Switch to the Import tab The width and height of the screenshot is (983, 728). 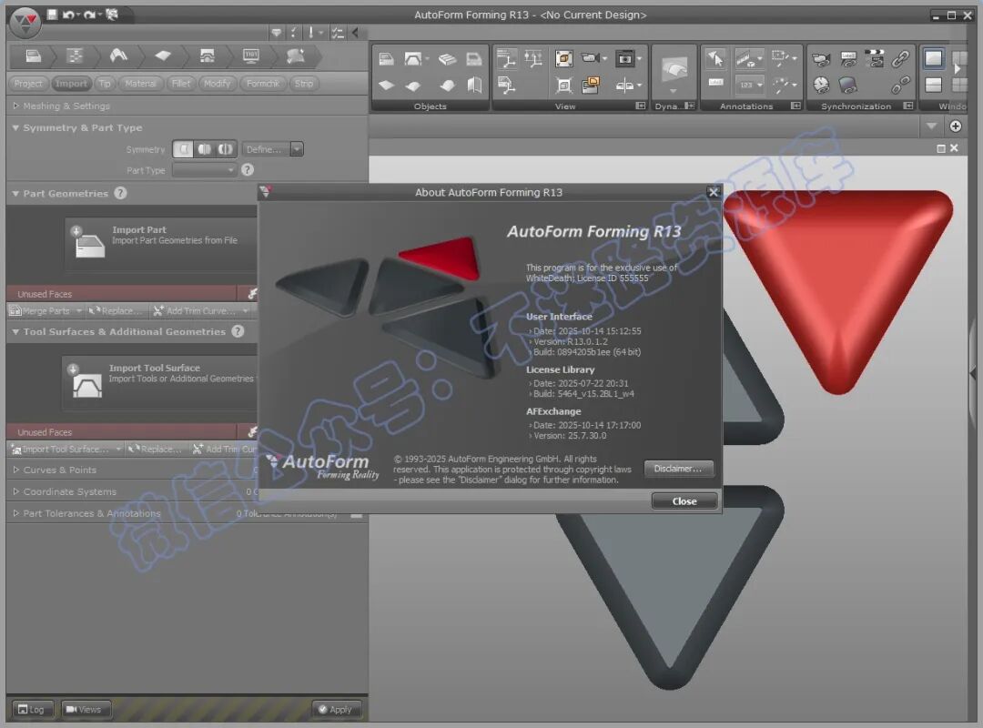pos(71,84)
